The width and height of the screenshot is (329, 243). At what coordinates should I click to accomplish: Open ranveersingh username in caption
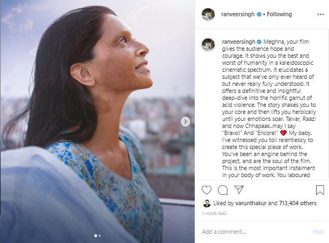click(238, 42)
